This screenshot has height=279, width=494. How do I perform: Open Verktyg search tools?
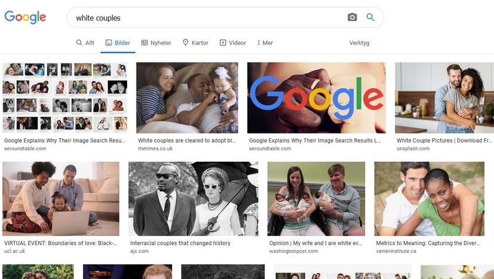coord(359,43)
